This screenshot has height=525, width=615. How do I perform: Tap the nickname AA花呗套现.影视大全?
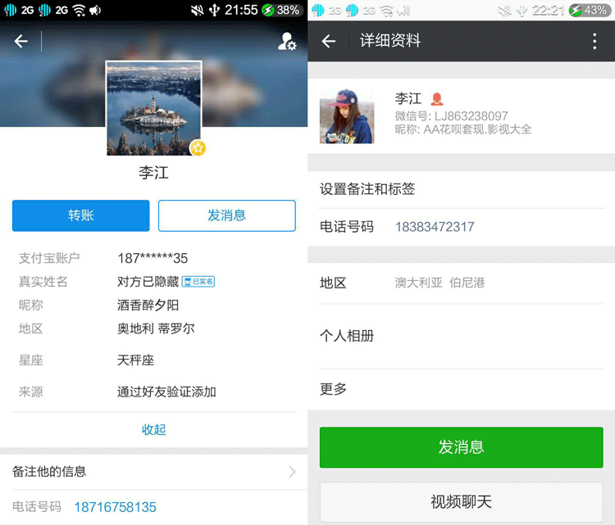pos(477,129)
